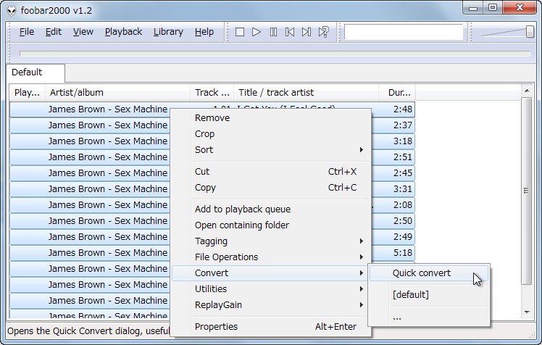The height and width of the screenshot is (345, 542).
Task: Click the Stop playback button
Action: pyautogui.click(x=240, y=32)
